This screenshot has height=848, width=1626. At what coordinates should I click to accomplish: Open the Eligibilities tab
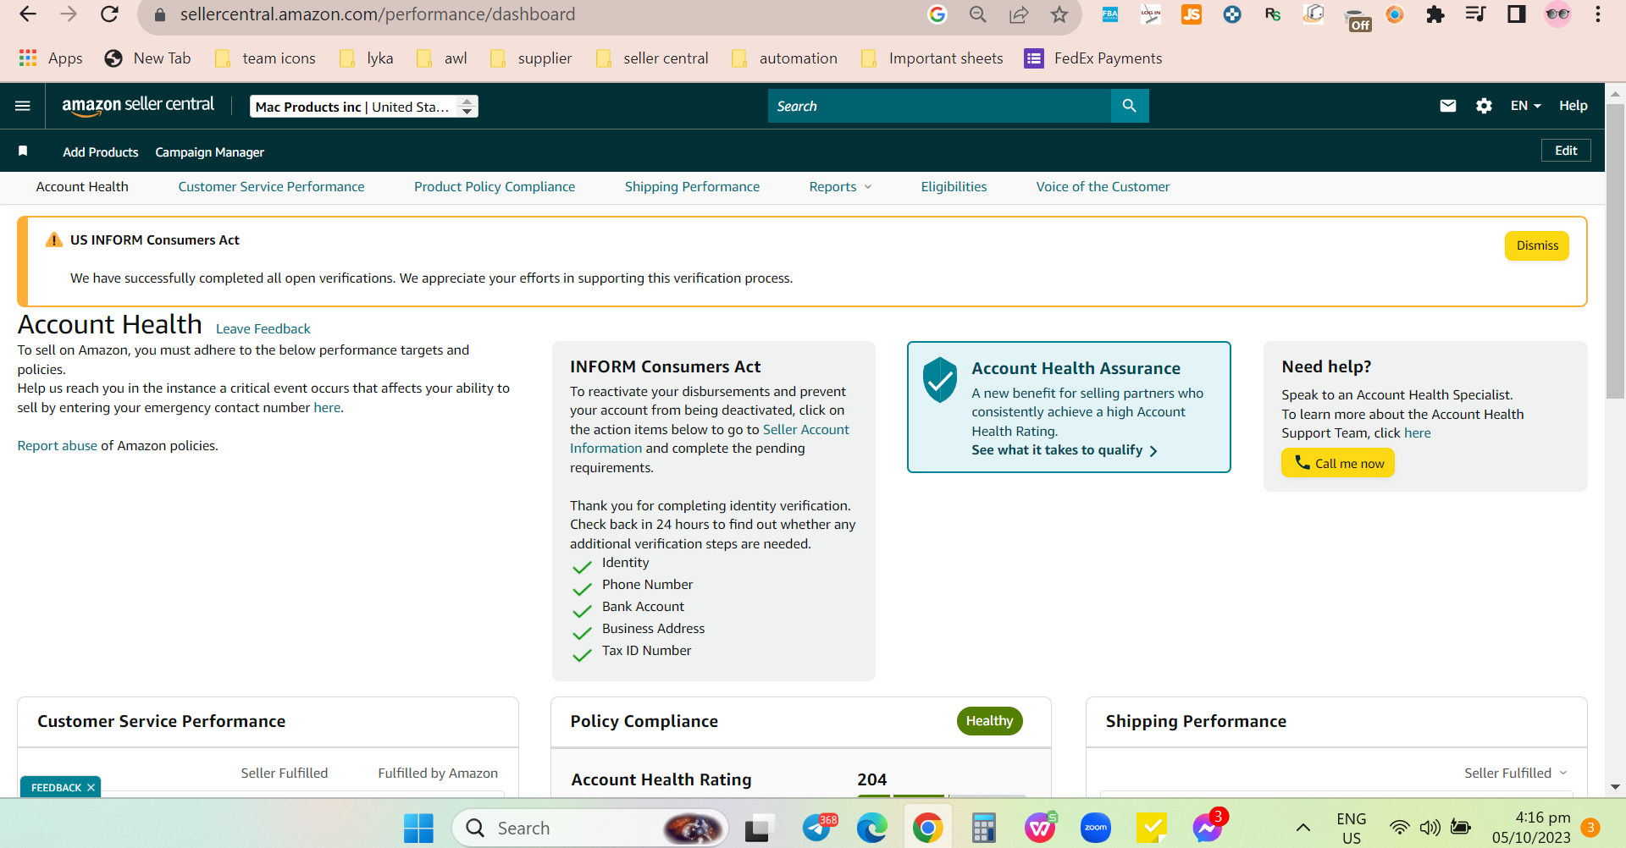click(x=954, y=187)
